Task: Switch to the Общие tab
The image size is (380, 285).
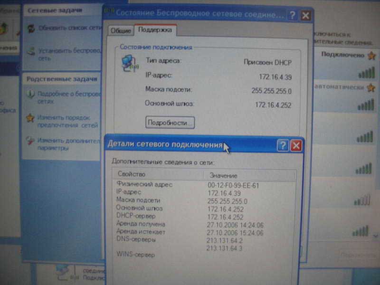Action: coord(121,31)
